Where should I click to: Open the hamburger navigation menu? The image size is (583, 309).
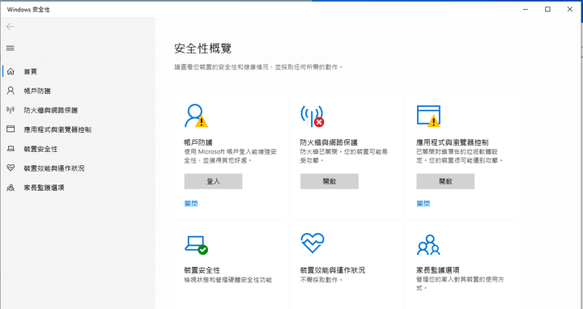[11, 48]
